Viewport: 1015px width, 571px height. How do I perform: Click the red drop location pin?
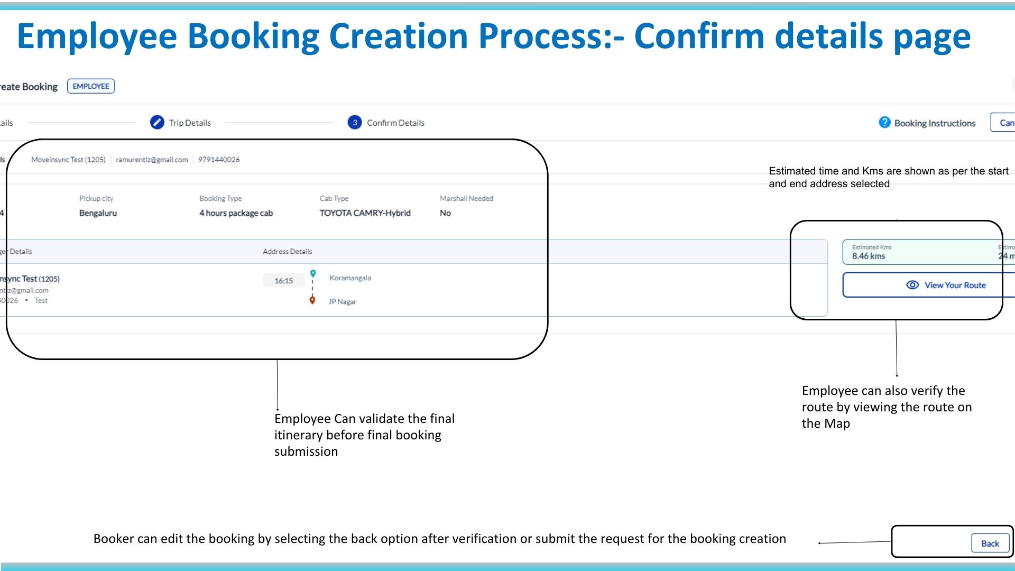[312, 300]
